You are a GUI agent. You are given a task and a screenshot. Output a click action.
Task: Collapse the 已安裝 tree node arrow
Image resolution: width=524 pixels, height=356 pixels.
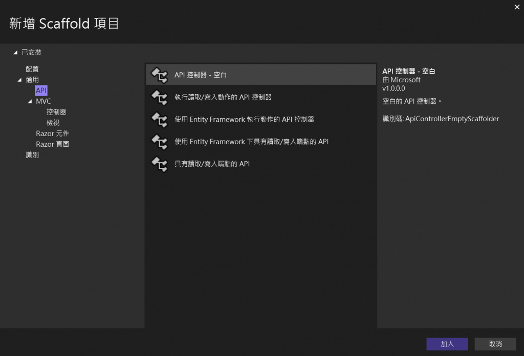click(15, 53)
